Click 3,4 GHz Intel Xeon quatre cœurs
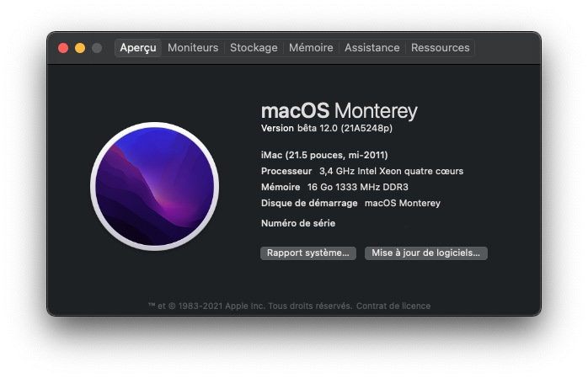The image size is (588, 378). [x=391, y=171]
